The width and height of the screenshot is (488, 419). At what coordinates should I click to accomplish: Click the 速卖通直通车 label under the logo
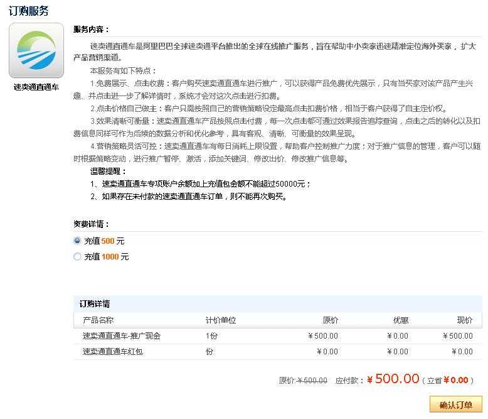click(x=36, y=87)
